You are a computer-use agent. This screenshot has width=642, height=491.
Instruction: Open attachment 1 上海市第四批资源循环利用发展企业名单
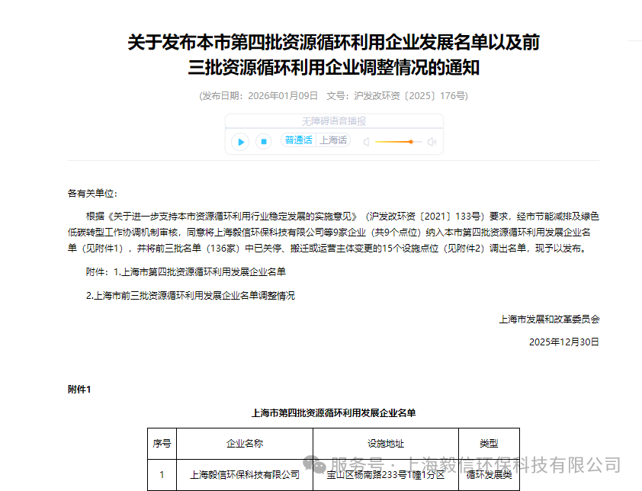[204, 271]
